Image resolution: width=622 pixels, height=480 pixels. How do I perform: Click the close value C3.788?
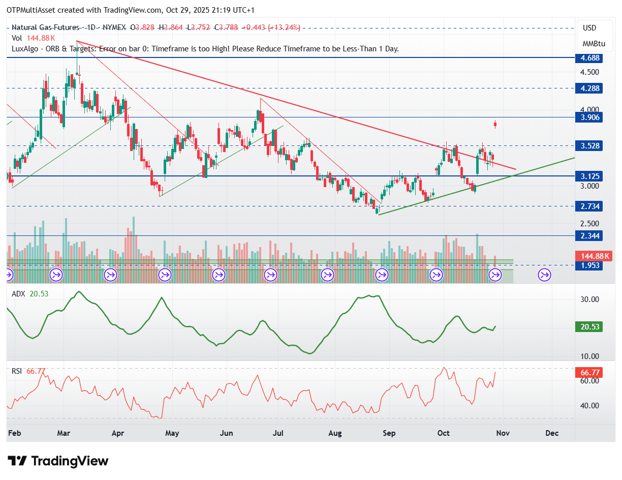[x=225, y=27]
